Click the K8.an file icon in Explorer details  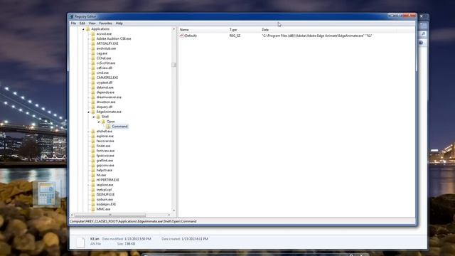click(x=80, y=242)
